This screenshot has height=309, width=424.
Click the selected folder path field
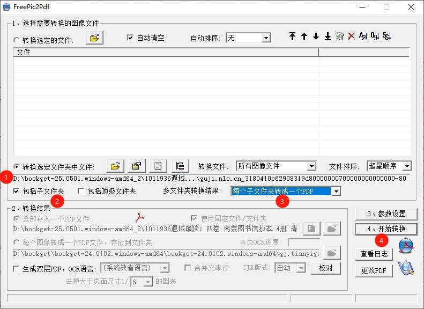209,179
